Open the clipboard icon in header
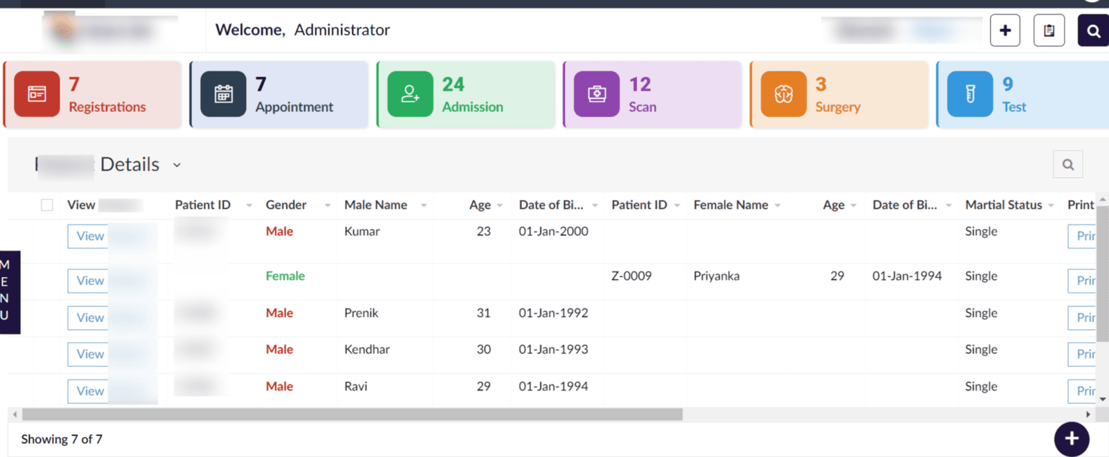This screenshot has width=1109, height=457. (1049, 30)
